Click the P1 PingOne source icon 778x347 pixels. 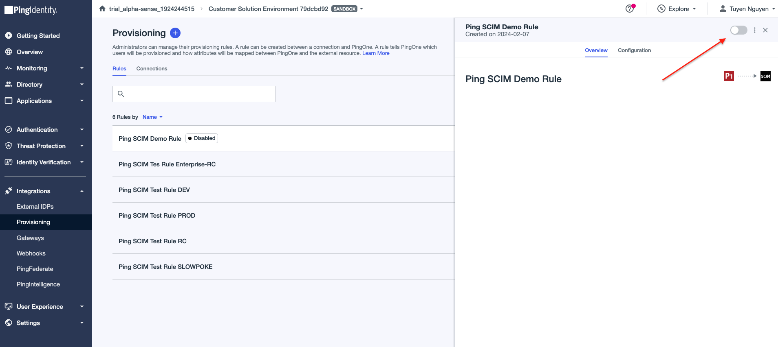pos(729,76)
